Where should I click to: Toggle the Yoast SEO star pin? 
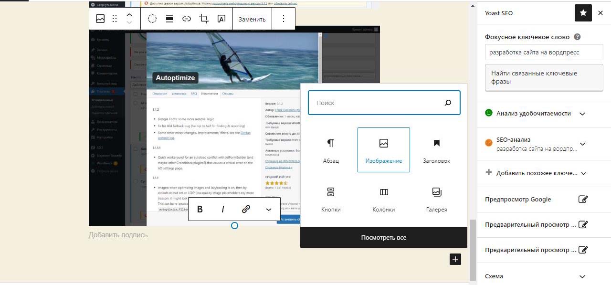[583, 13]
